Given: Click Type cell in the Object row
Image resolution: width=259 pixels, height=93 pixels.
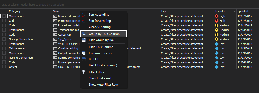Looking at the screenshot, I should 187,67.
